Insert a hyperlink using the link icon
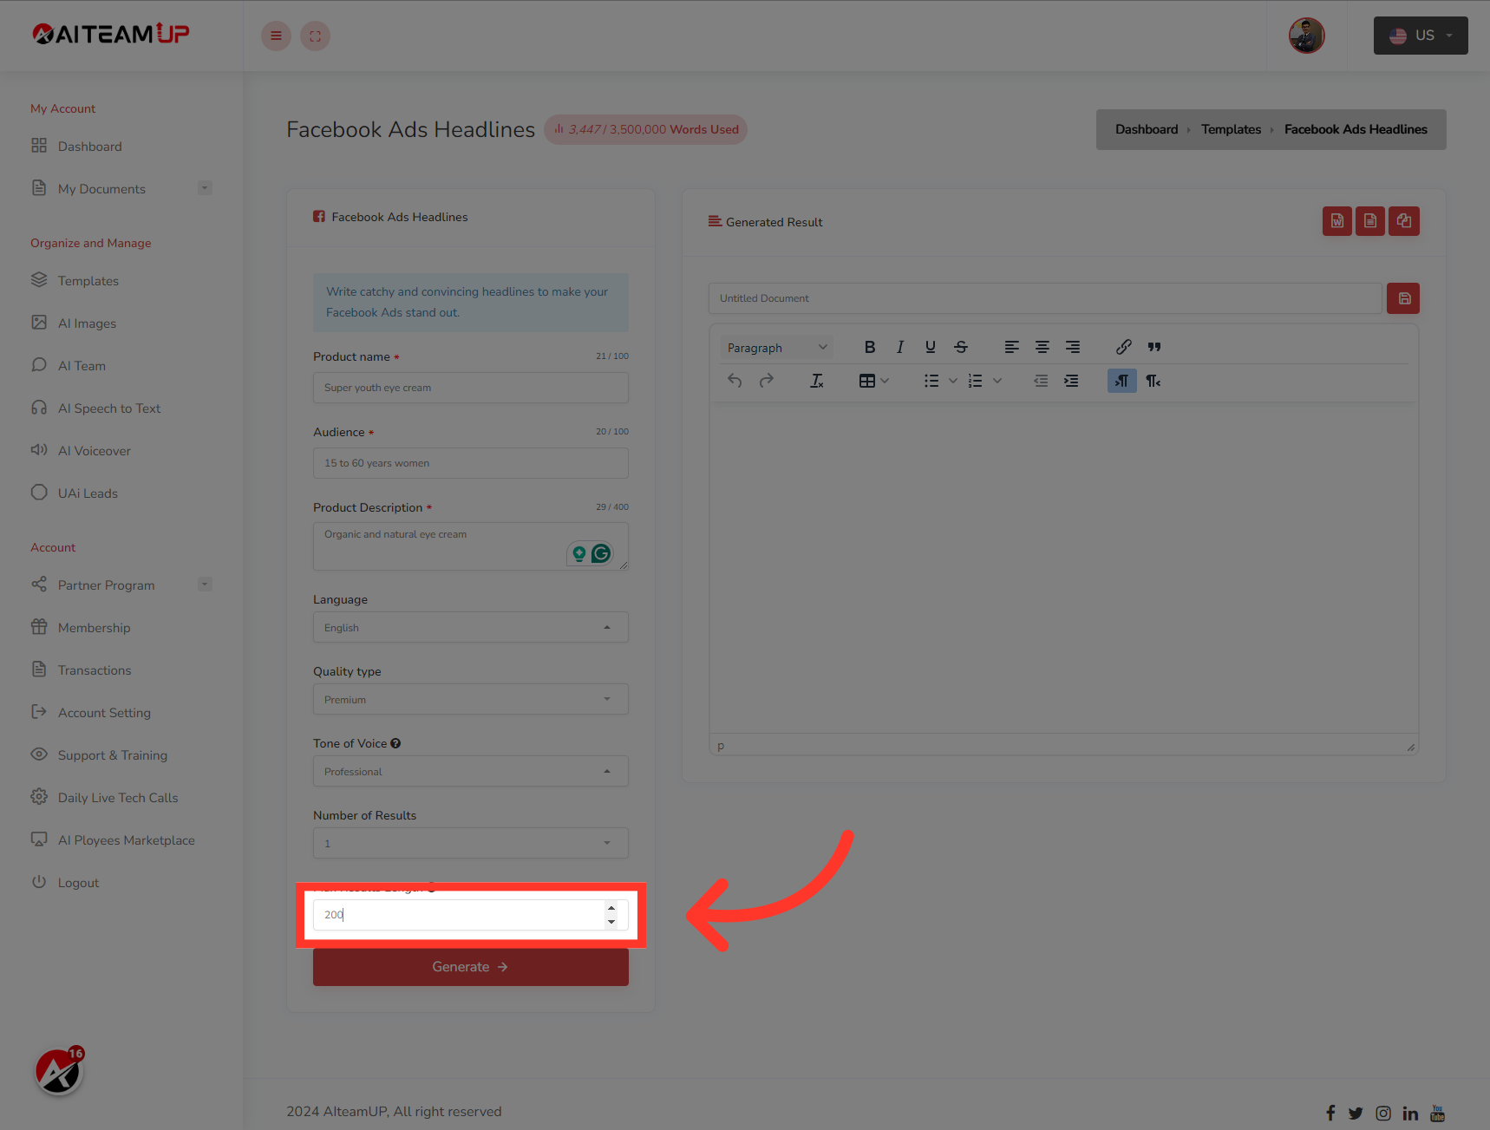Viewport: 1490px width, 1130px height. pyautogui.click(x=1123, y=347)
